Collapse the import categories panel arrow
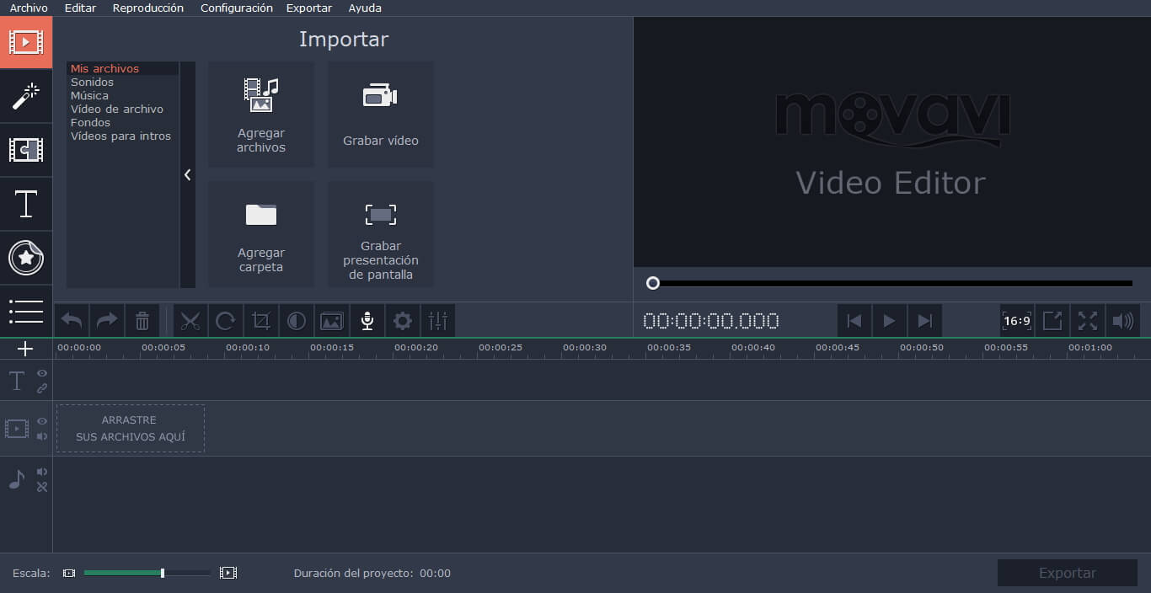This screenshot has width=1151, height=593. [187, 174]
